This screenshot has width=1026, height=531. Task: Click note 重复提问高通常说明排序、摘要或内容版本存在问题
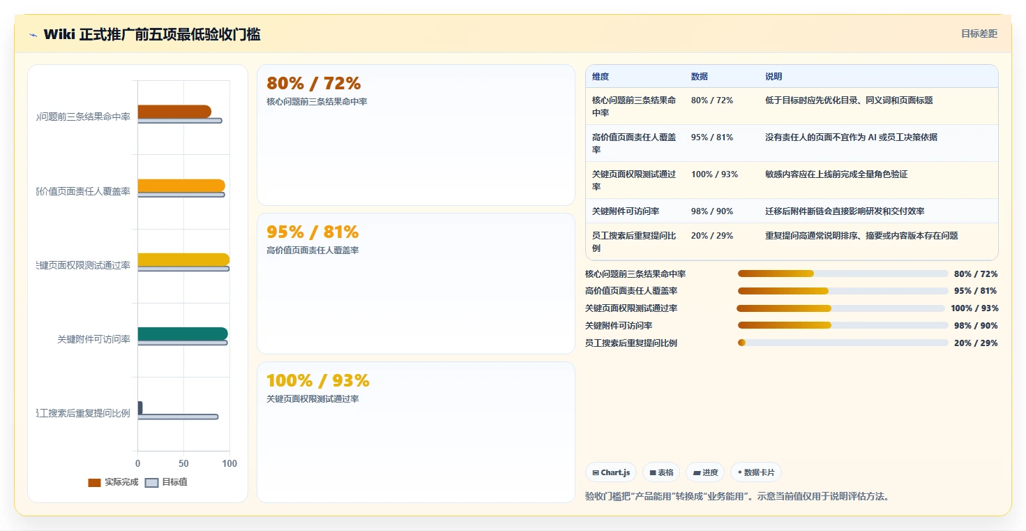tap(861, 236)
